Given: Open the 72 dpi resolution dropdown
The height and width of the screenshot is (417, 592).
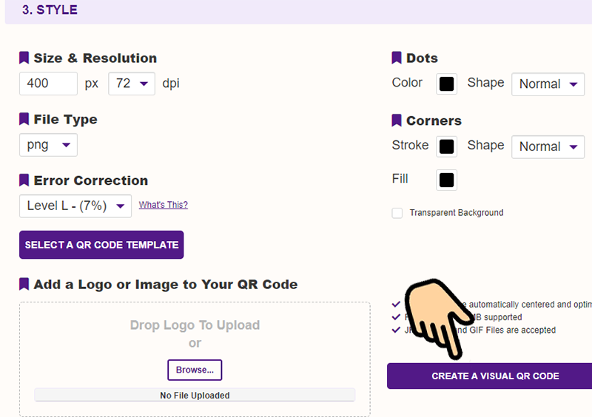Looking at the screenshot, I should tap(132, 84).
